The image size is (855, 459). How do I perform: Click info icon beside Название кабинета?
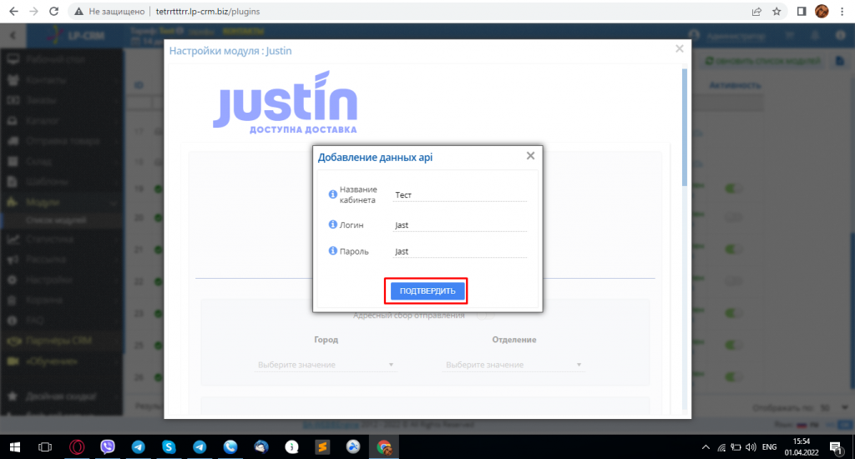pyautogui.click(x=332, y=194)
